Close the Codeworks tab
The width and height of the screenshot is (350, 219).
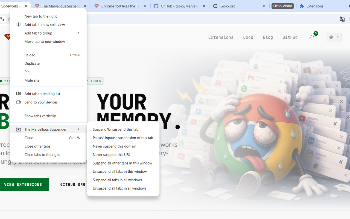[x=26, y=6]
